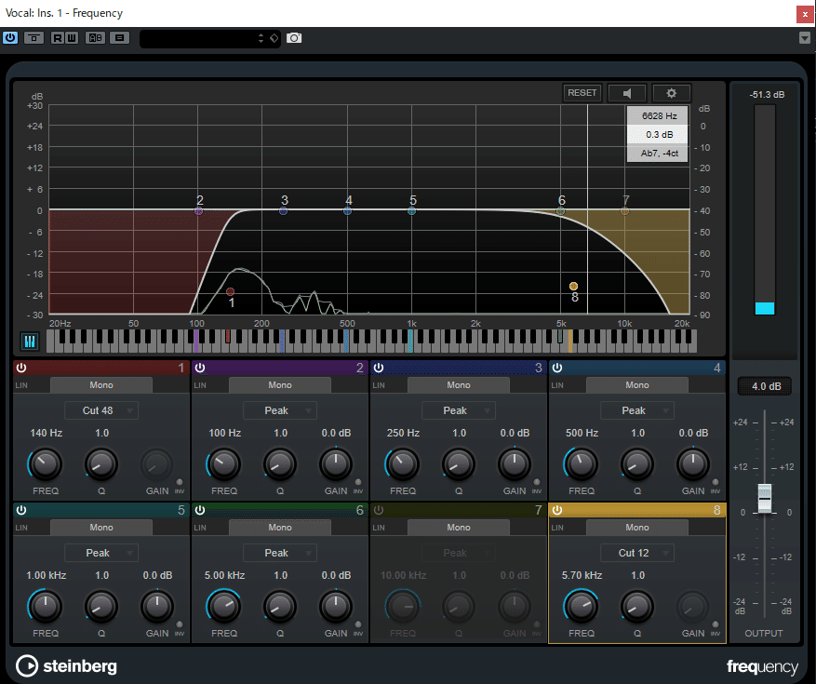Switch band 3 to a different channel mode
Image resolution: width=816 pixels, height=684 pixels.
pos(459,384)
